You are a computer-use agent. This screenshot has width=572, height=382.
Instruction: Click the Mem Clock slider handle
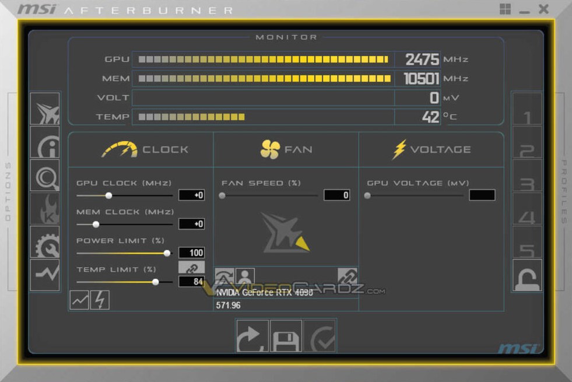click(x=96, y=225)
